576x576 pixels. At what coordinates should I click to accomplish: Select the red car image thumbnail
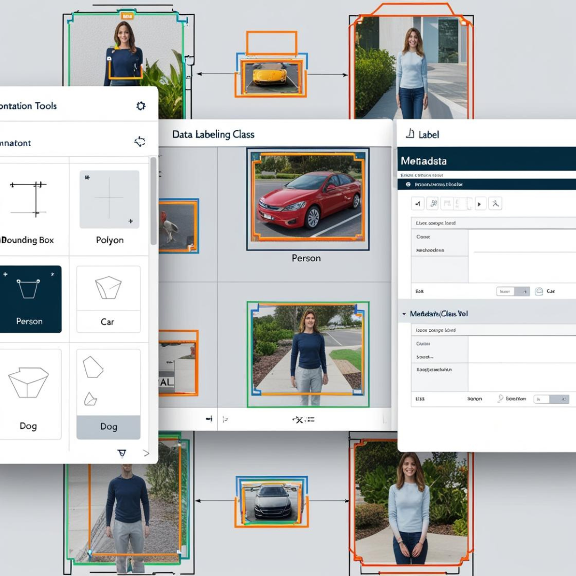click(x=308, y=199)
